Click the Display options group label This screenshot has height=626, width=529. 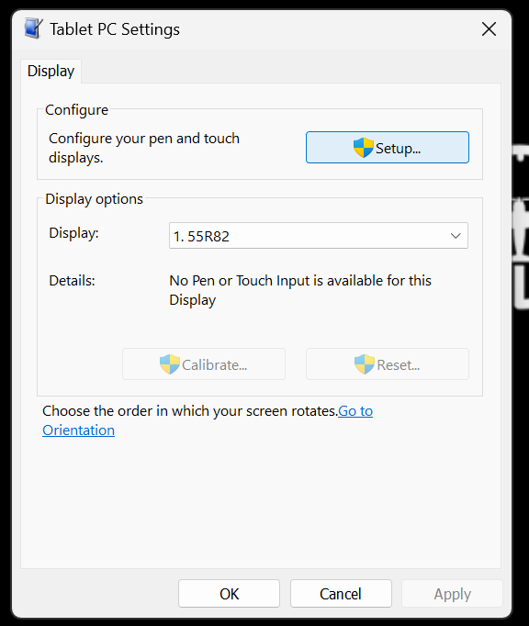[95, 199]
